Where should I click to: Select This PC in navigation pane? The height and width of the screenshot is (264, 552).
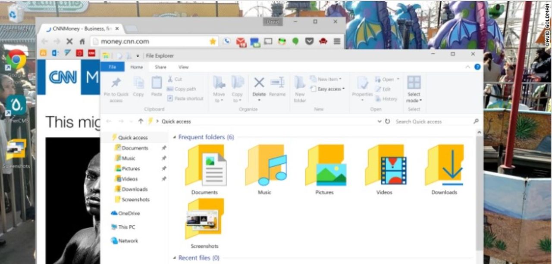tap(126, 227)
